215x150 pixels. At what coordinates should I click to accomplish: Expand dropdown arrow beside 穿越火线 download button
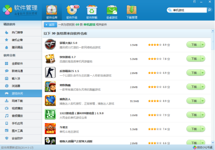(203, 44)
